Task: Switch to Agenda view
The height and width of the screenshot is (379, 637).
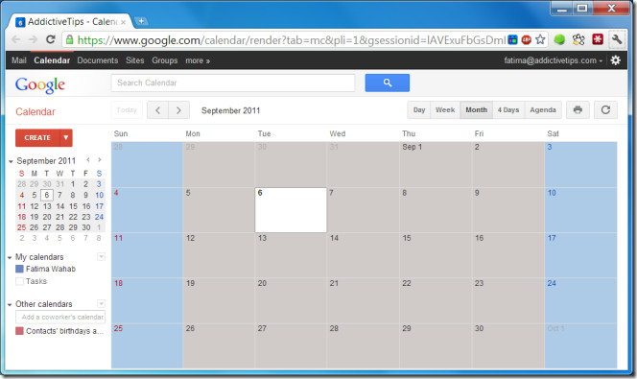Action: [x=543, y=110]
